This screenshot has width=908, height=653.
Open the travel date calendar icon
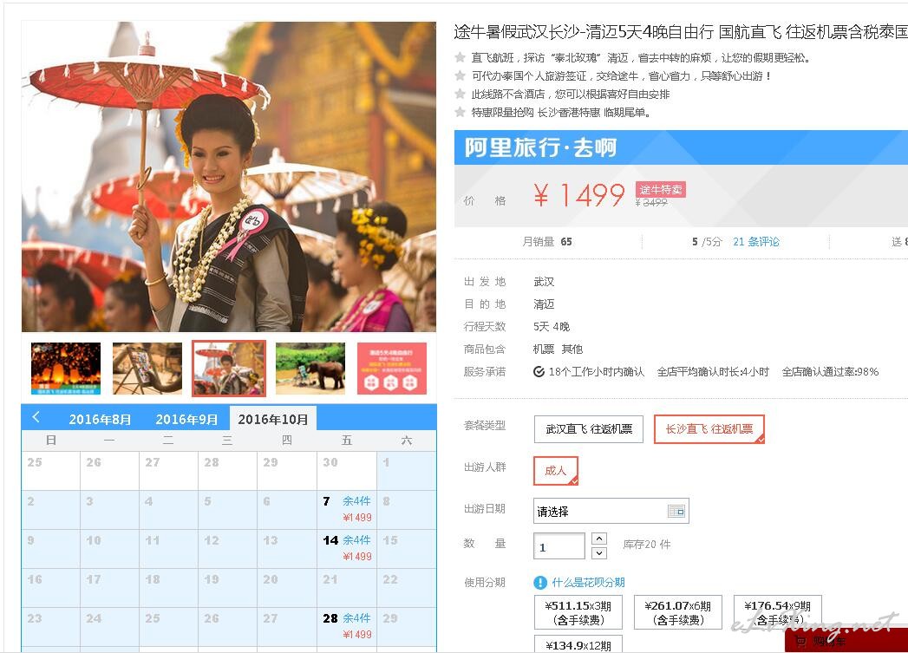tap(676, 511)
